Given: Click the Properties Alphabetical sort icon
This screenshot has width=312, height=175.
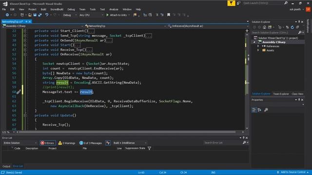Looking at the screenshot, I should (259, 110).
